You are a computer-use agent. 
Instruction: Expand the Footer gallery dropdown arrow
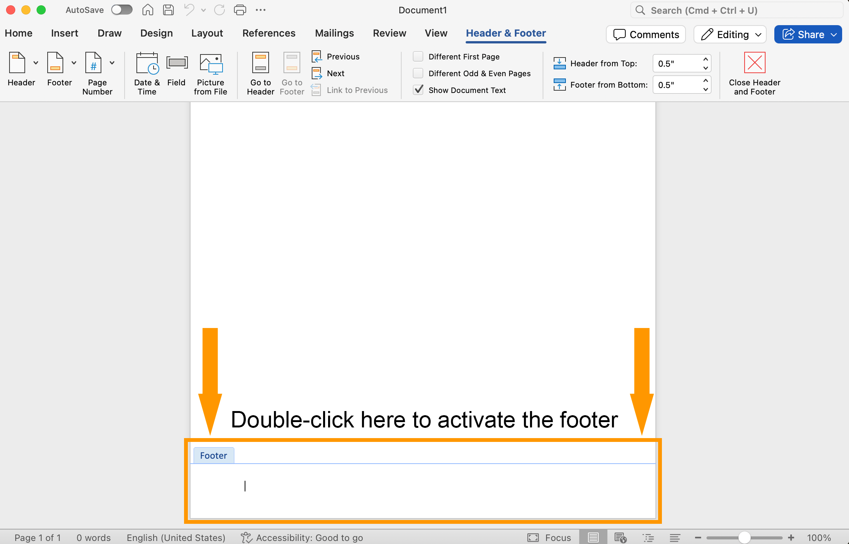pos(74,63)
